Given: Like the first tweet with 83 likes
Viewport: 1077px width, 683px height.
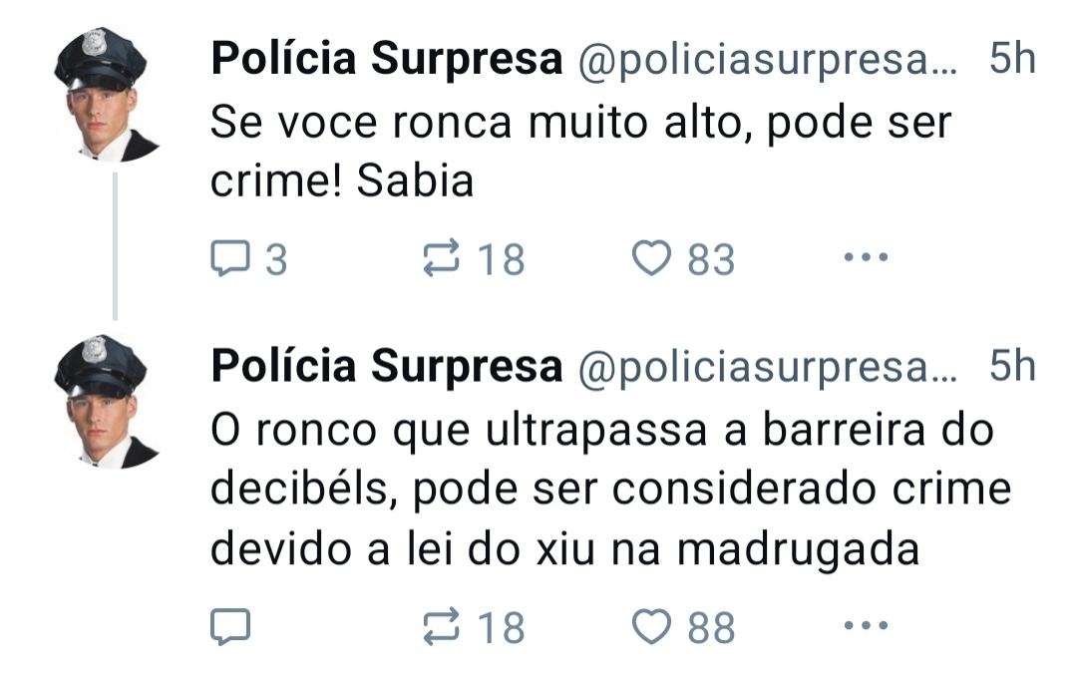Looking at the screenshot, I should pyautogui.click(x=653, y=260).
